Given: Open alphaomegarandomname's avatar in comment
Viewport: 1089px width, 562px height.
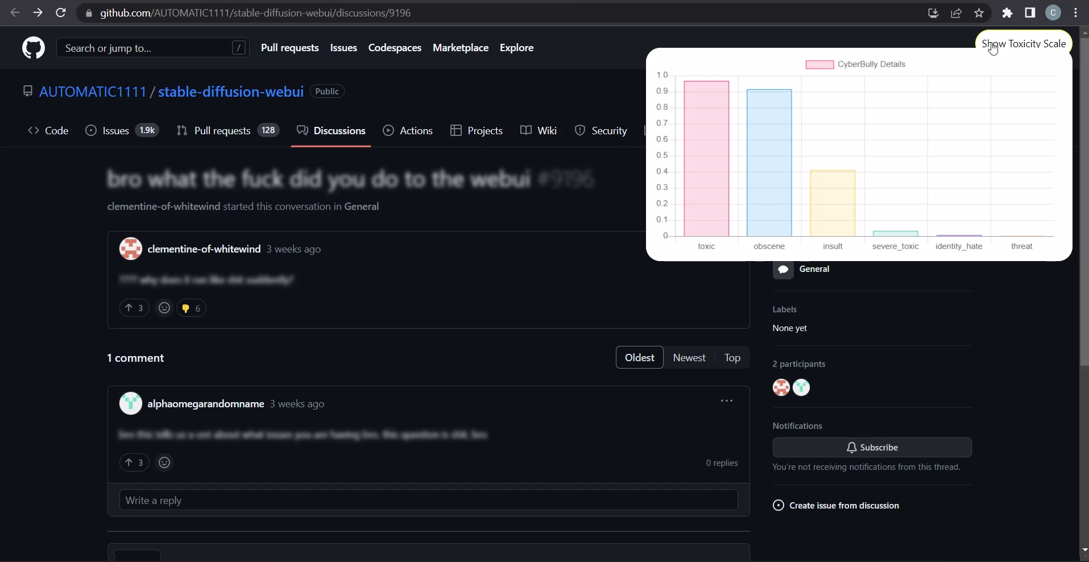Looking at the screenshot, I should (x=130, y=403).
